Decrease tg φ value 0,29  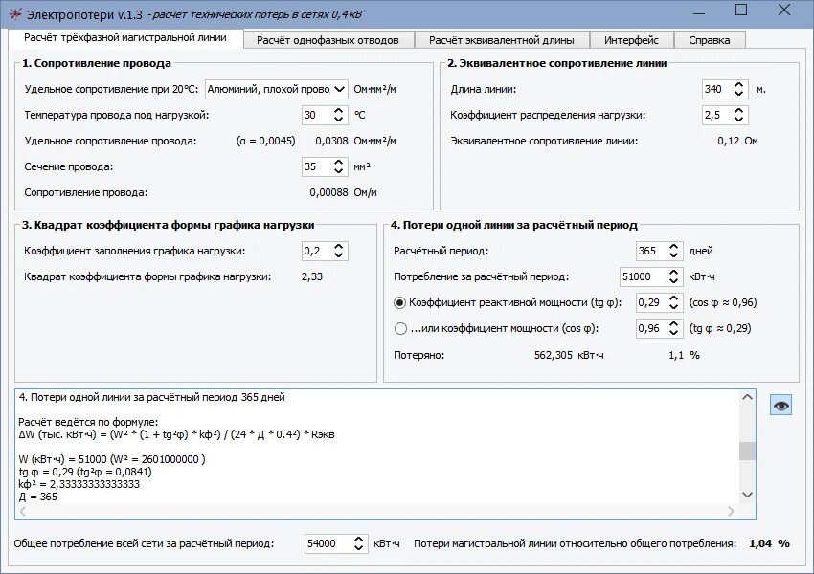[x=673, y=307]
